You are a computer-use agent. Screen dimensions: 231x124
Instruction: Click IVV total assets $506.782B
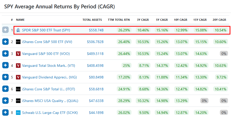95,42
